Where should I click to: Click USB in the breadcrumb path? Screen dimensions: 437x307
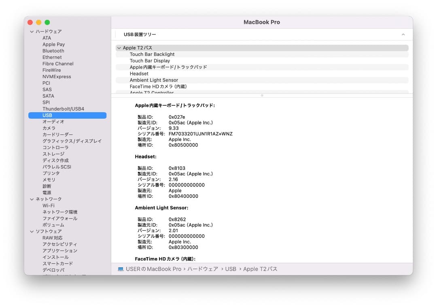[231, 269]
